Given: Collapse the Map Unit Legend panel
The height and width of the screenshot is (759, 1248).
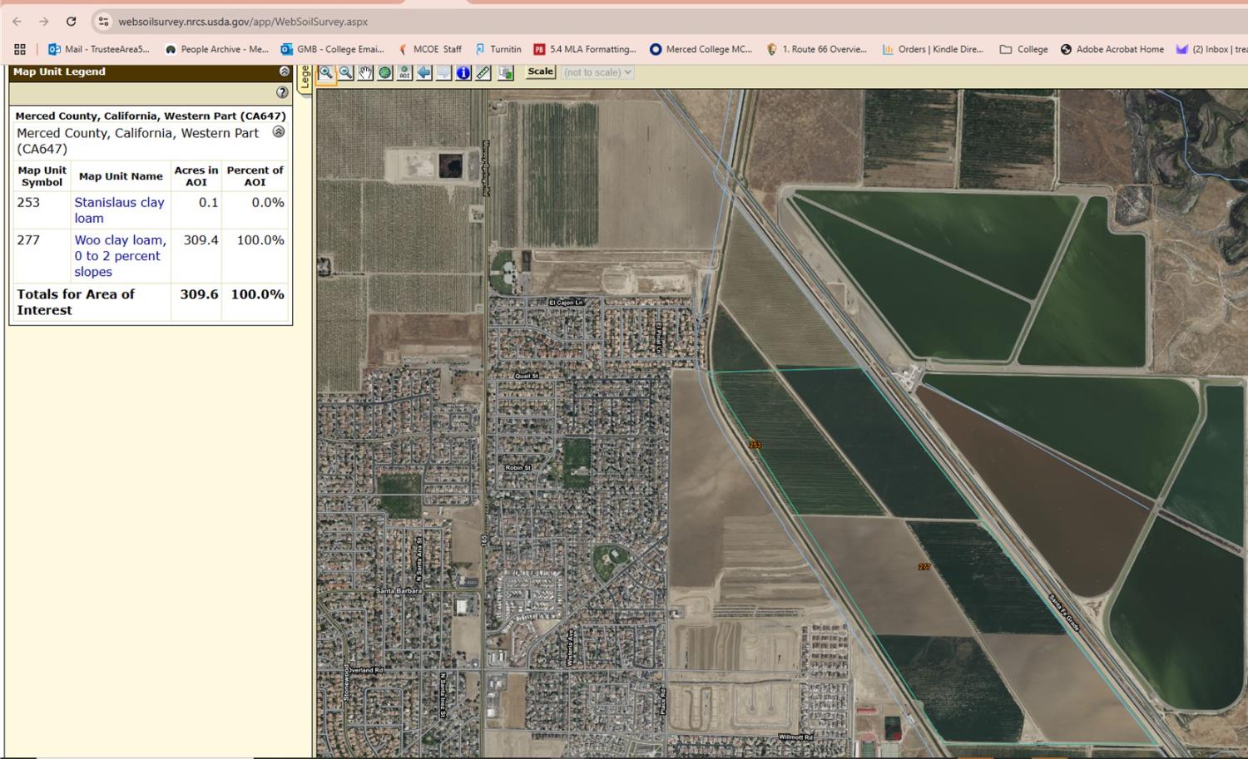Looking at the screenshot, I should [x=284, y=71].
